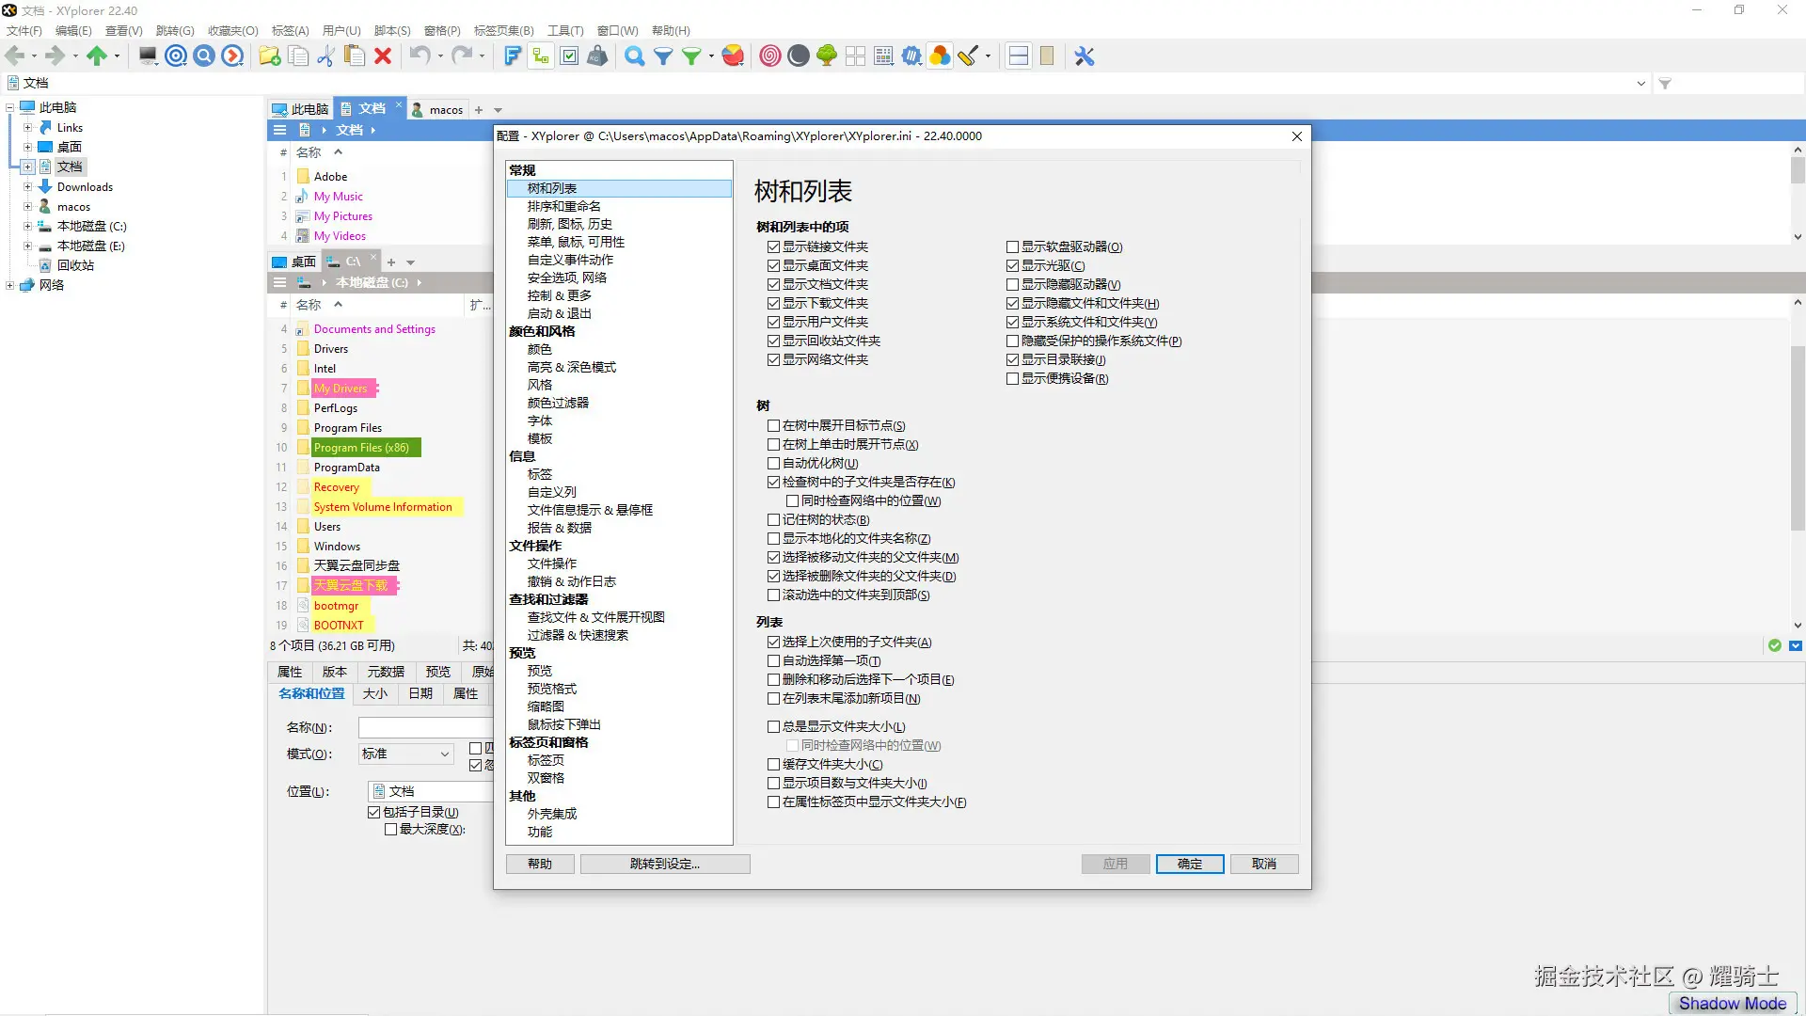The image size is (1806, 1016).
Task: Click the New Folder toolbar icon
Action: coord(269,56)
